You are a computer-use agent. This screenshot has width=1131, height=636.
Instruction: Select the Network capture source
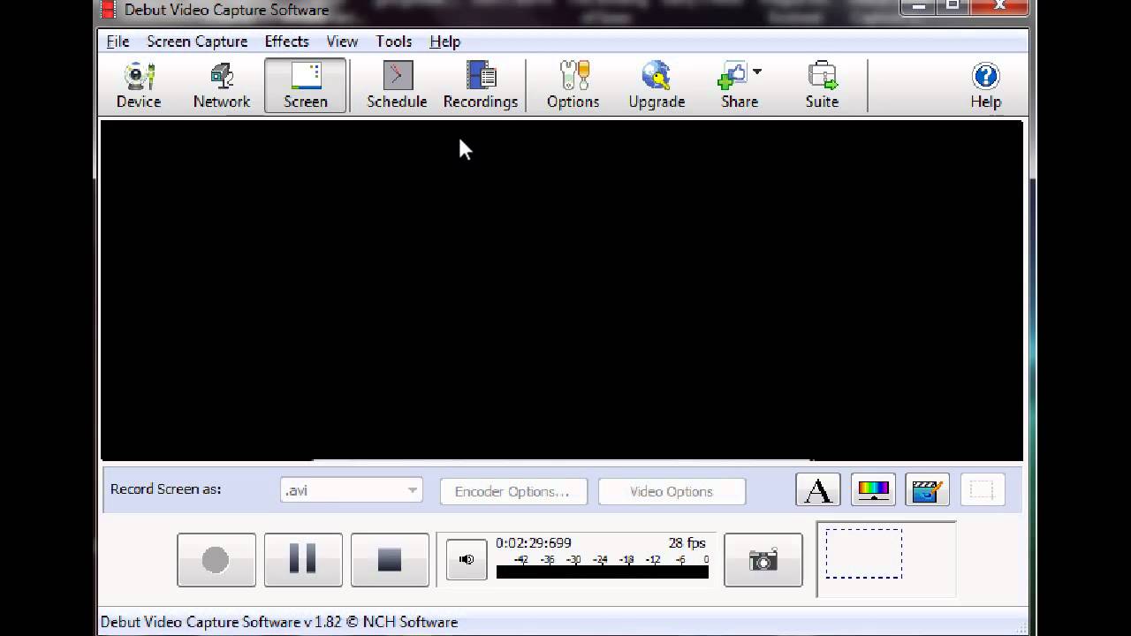point(222,86)
